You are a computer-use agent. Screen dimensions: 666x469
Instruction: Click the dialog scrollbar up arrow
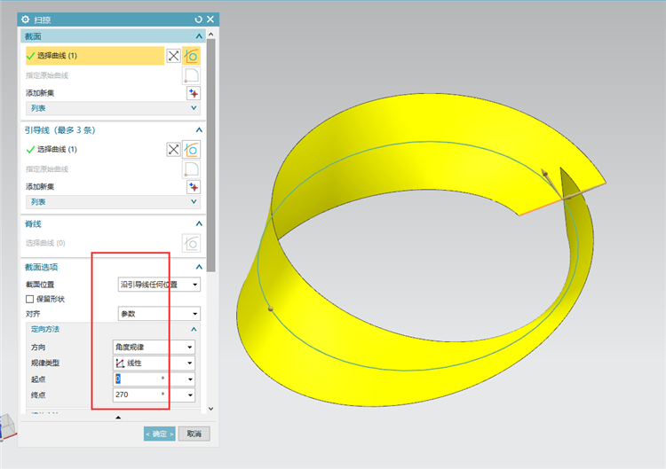click(x=211, y=34)
